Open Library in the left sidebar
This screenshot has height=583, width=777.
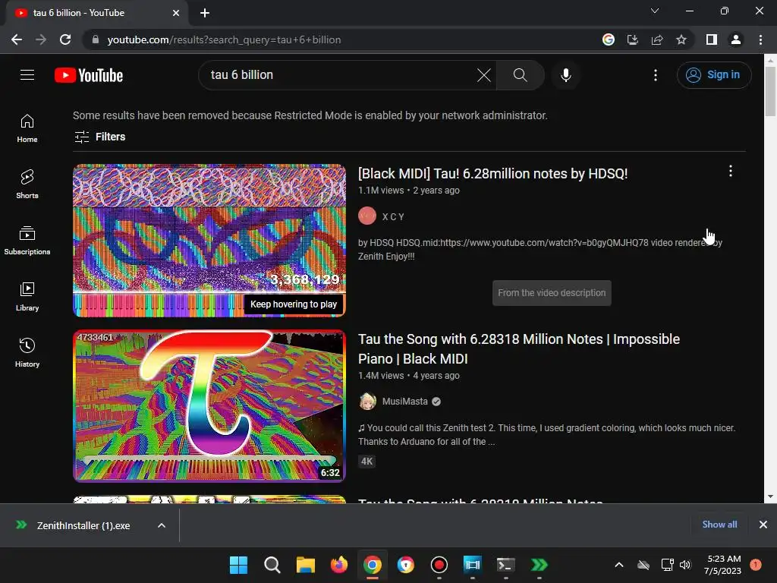point(27,297)
